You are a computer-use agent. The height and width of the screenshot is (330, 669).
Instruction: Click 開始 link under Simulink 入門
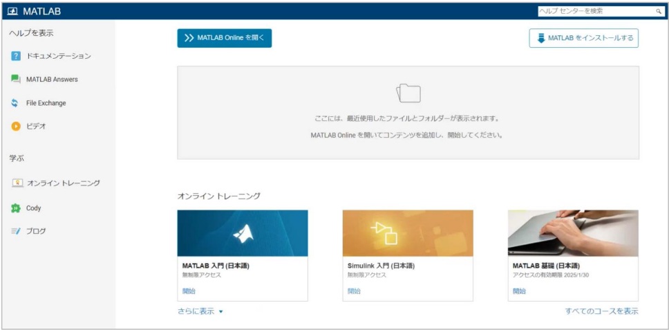[354, 291]
